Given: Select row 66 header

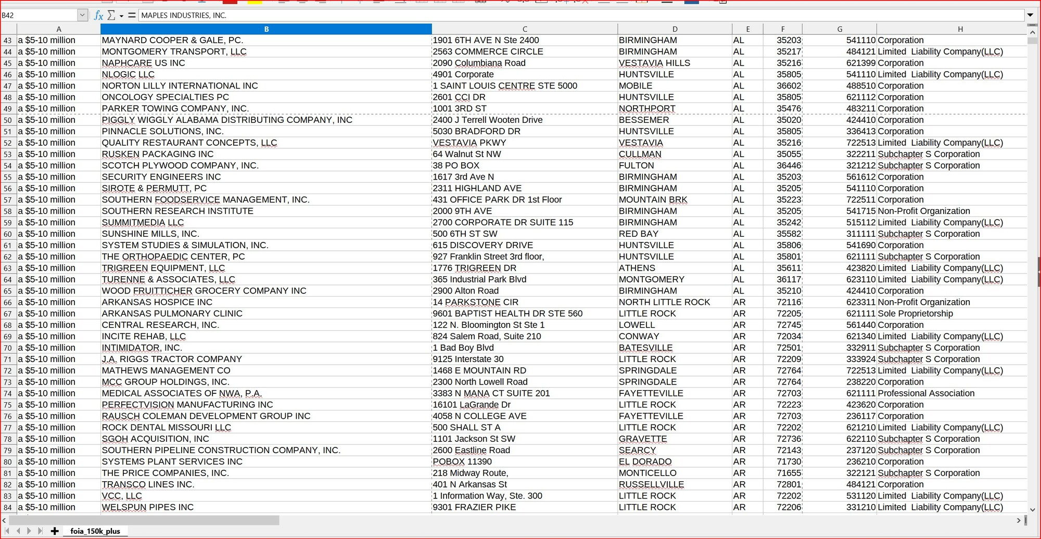Looking at the screenshot, I should 8,302.
